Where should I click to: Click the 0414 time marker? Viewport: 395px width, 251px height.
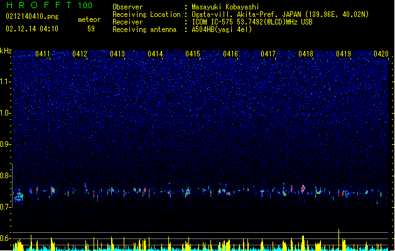155,54
